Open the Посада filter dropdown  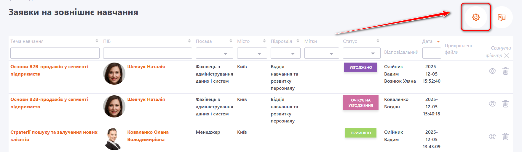pyautogui.click(x=214, y=53)
